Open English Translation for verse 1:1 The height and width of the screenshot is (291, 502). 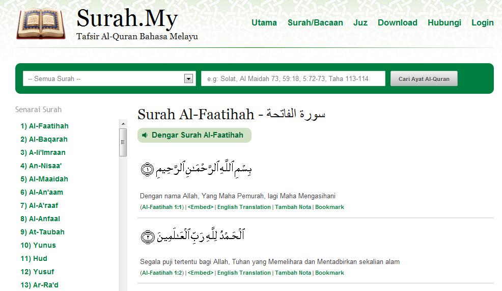(x=244, y=207)
